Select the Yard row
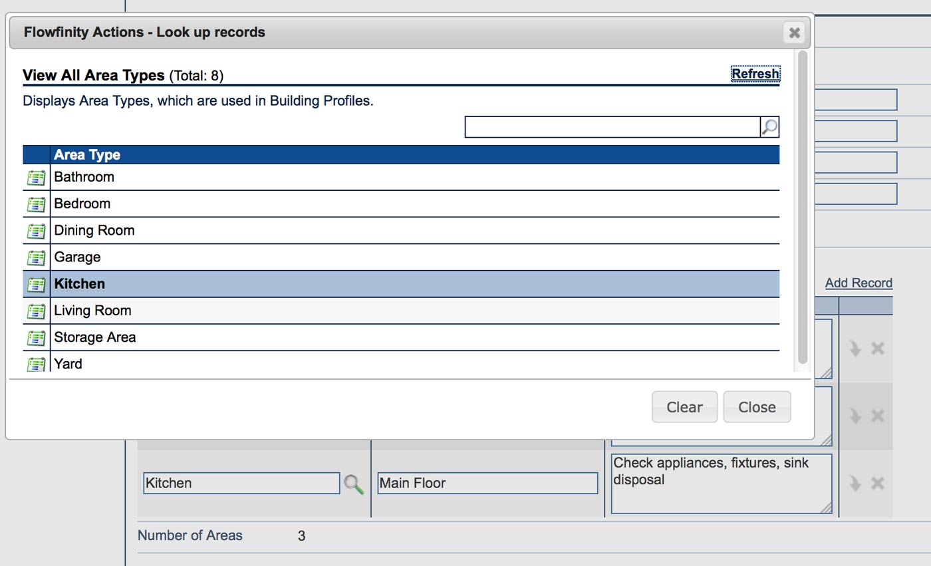 click(x=401, y=361)
